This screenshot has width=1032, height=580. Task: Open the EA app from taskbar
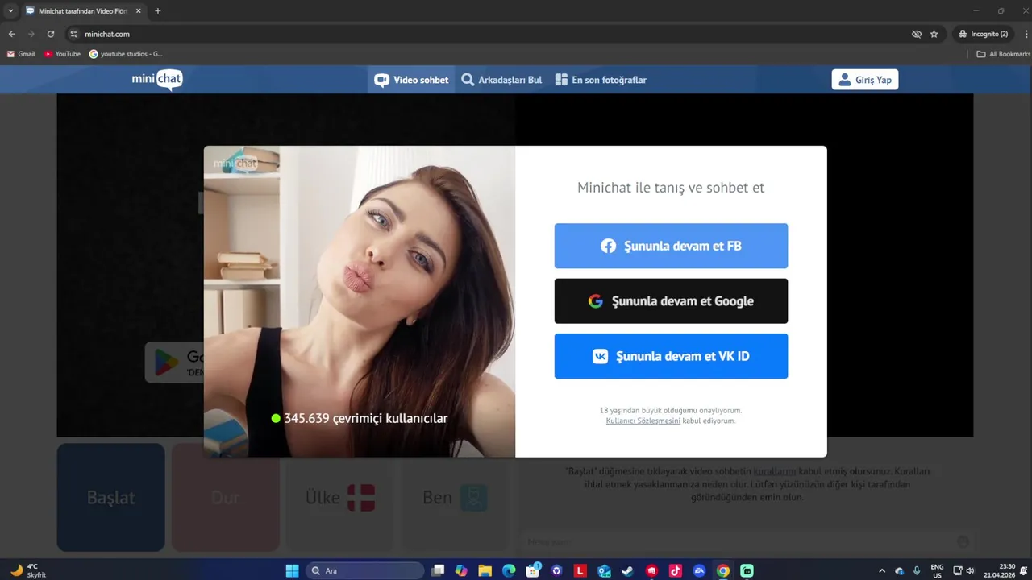pos(699,570)
